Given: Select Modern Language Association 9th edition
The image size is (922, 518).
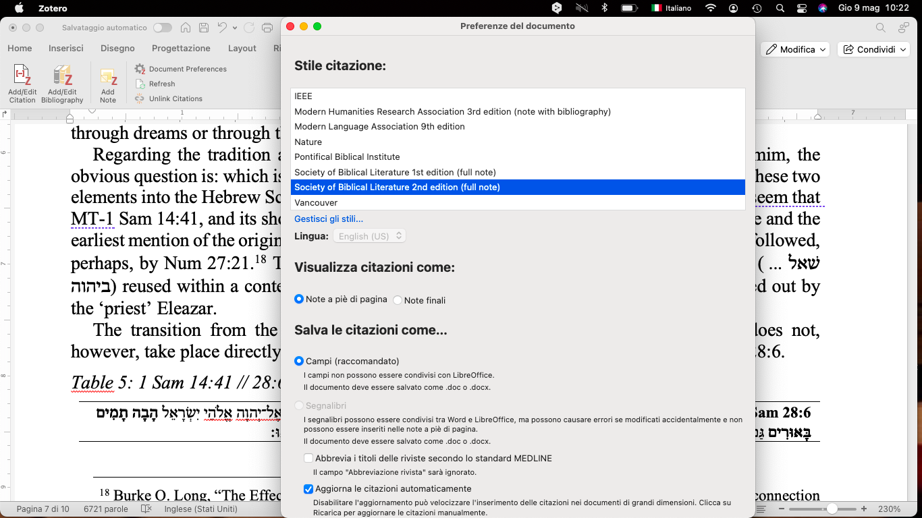Looking at the screenshot, I should (518, 126).
